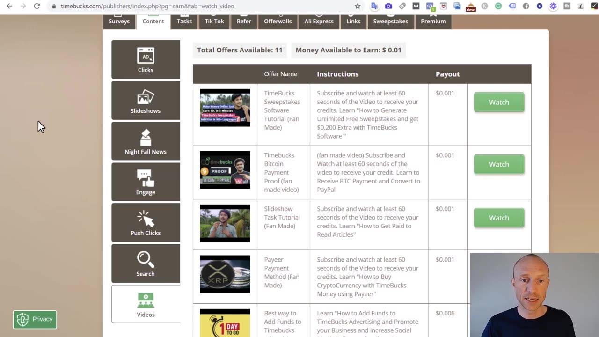Open the Google Translate extension

pos(374,6)
